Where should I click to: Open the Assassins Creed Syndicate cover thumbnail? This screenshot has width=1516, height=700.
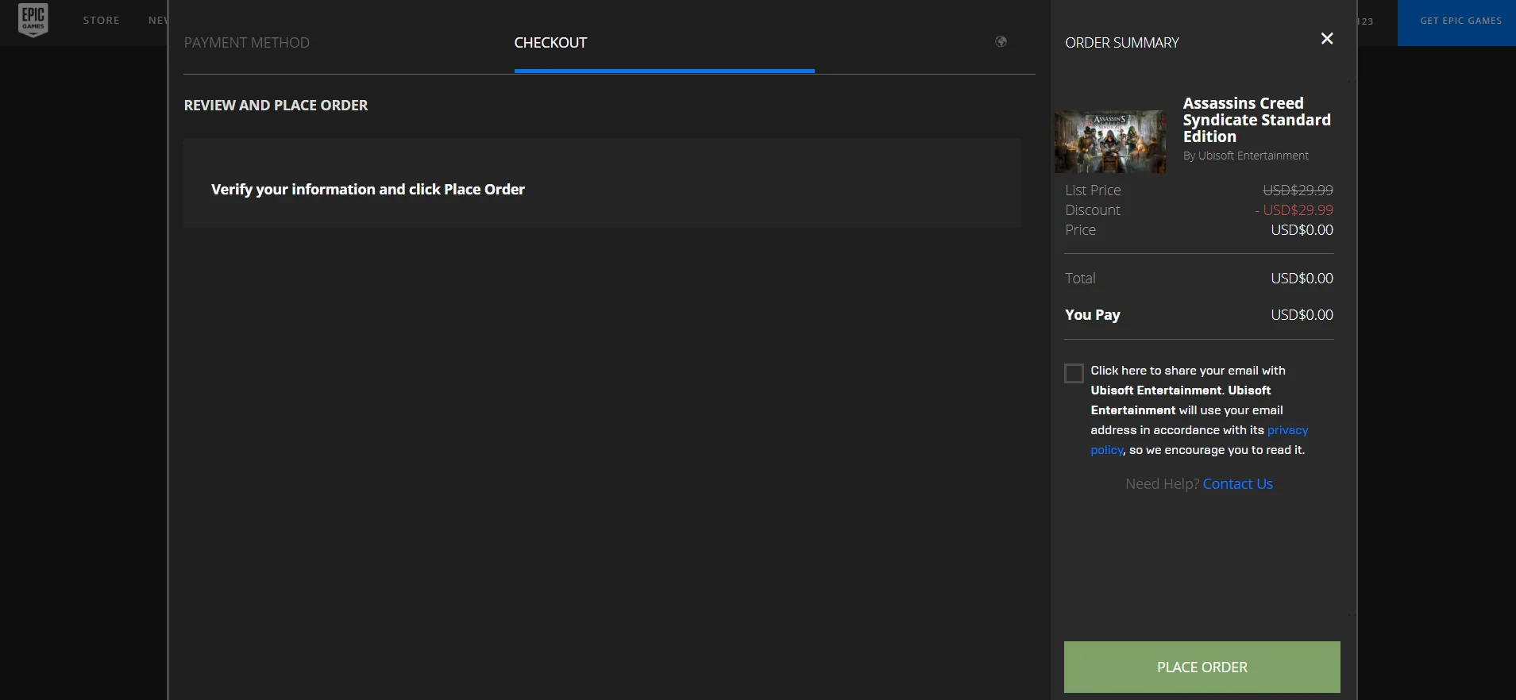[x=1110, y=141]
